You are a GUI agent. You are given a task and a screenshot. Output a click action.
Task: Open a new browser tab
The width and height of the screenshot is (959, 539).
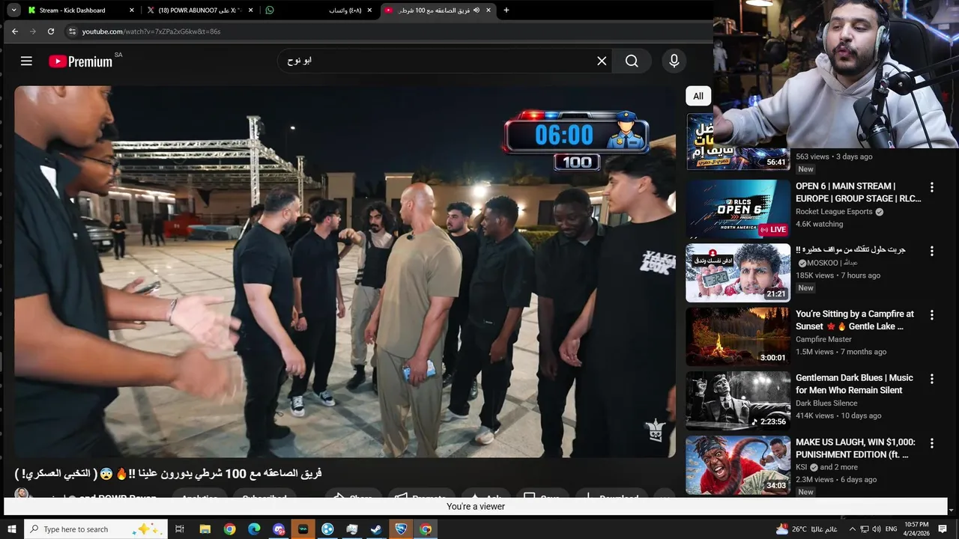[506, 10]
